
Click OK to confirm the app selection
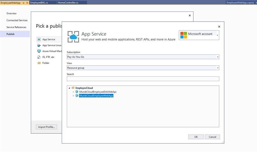[x=196, y=137]
